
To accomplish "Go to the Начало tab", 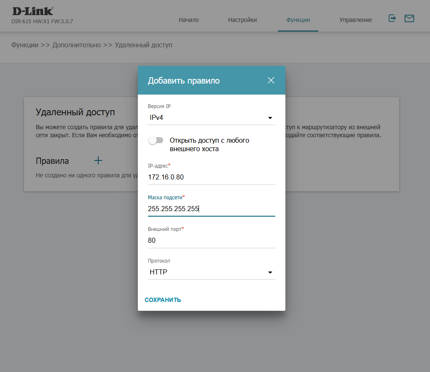I will point(189,20).
